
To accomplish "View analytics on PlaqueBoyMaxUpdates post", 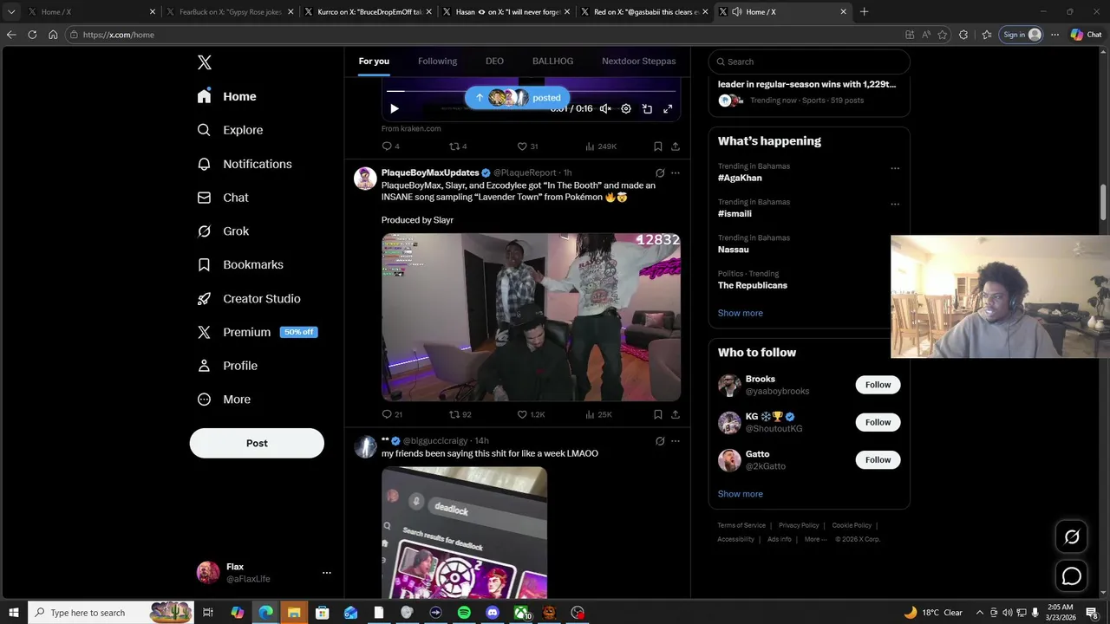I will point(598,414).
